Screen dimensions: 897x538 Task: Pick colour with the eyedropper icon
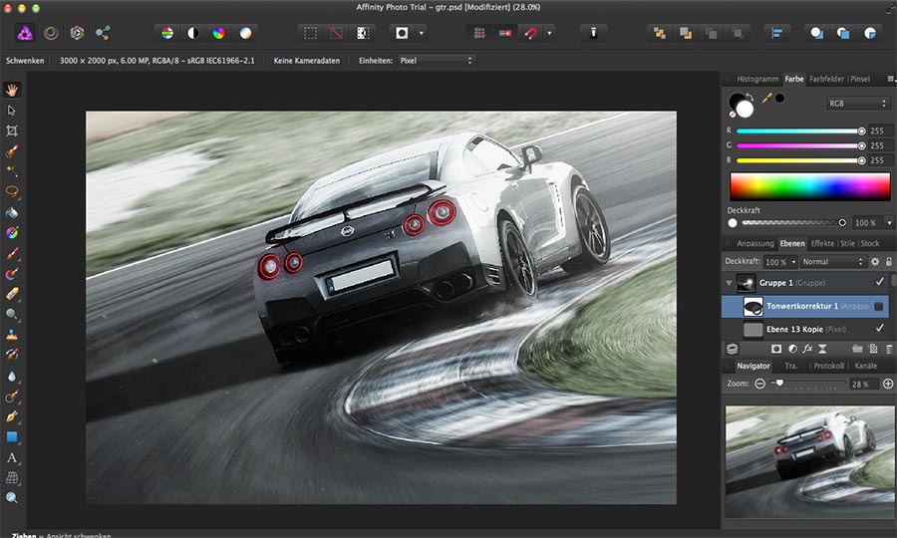click(x=767, y=98)
